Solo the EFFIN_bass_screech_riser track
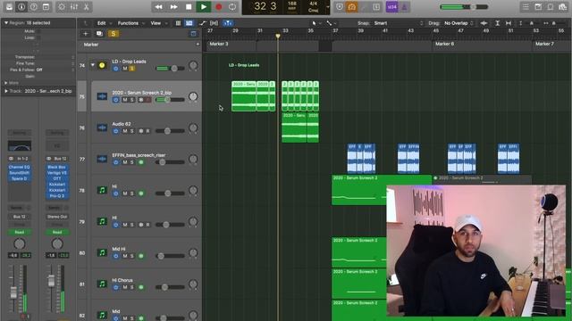The width and height of the screenshot is (572, 321). tap(132, 162)
